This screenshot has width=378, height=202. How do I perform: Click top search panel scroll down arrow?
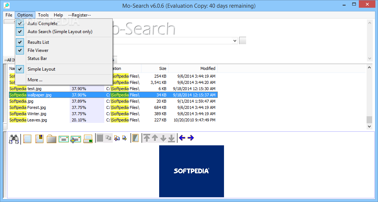(x=370, y=59)
